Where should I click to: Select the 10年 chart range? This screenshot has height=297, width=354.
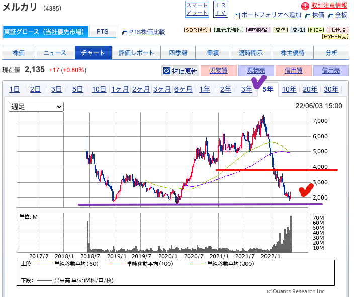click(x=289, y=89)
